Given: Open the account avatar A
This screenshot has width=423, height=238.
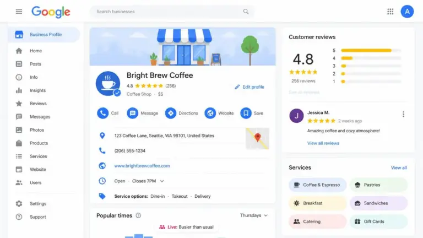Looking at the screenshot, I should tap(407, 12).
